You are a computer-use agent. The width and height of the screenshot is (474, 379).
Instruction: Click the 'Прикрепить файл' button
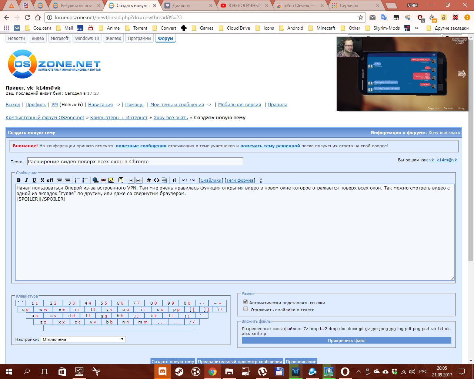tap(347, 341)
